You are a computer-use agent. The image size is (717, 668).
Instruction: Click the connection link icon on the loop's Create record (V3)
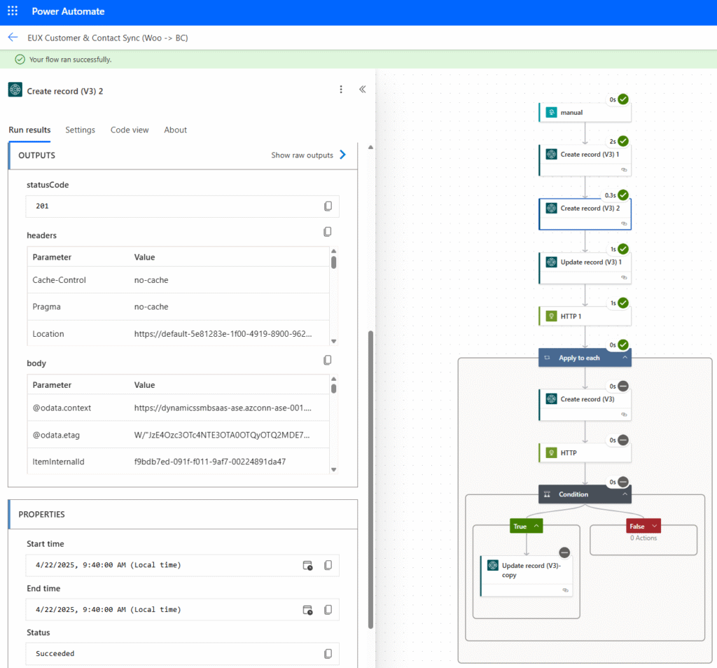[x=624, y=415]
